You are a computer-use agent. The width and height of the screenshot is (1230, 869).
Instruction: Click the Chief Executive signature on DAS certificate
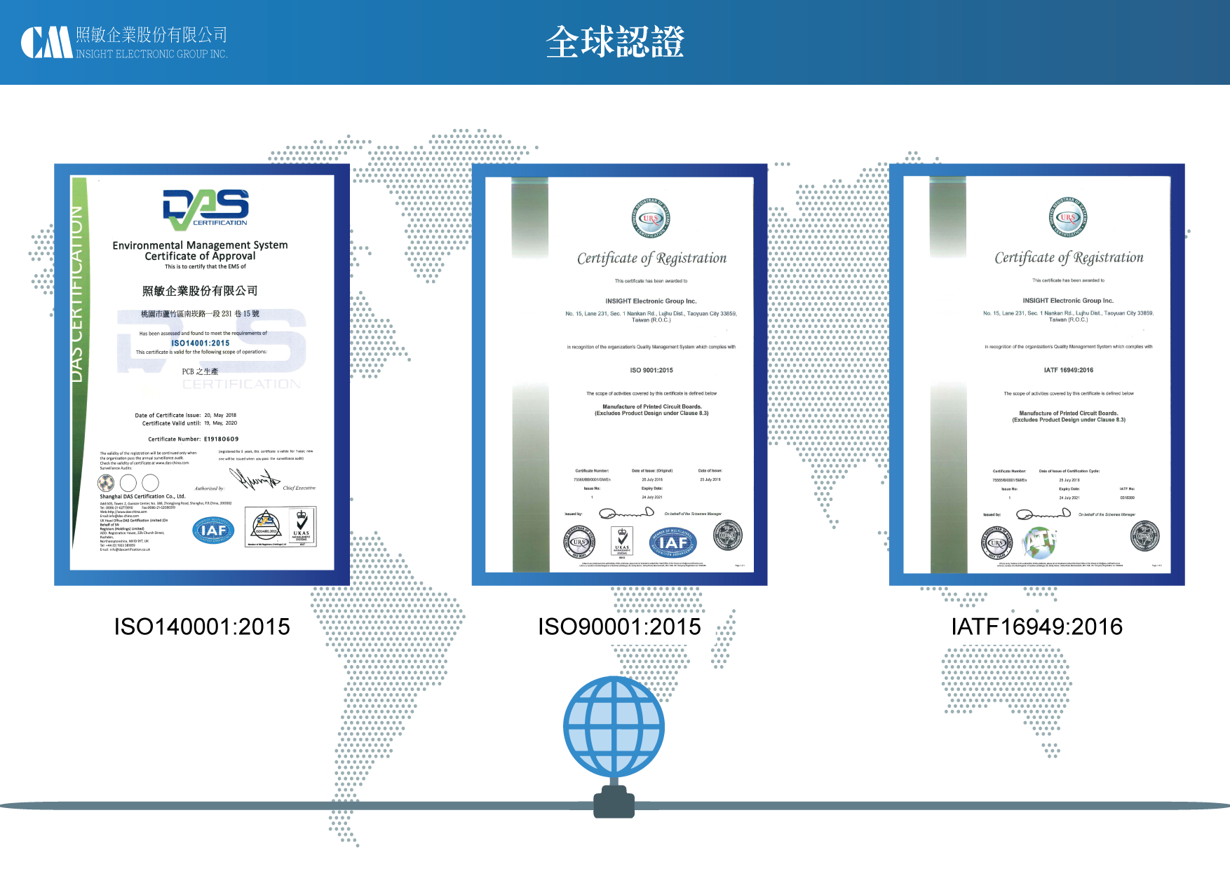point(255,480)
